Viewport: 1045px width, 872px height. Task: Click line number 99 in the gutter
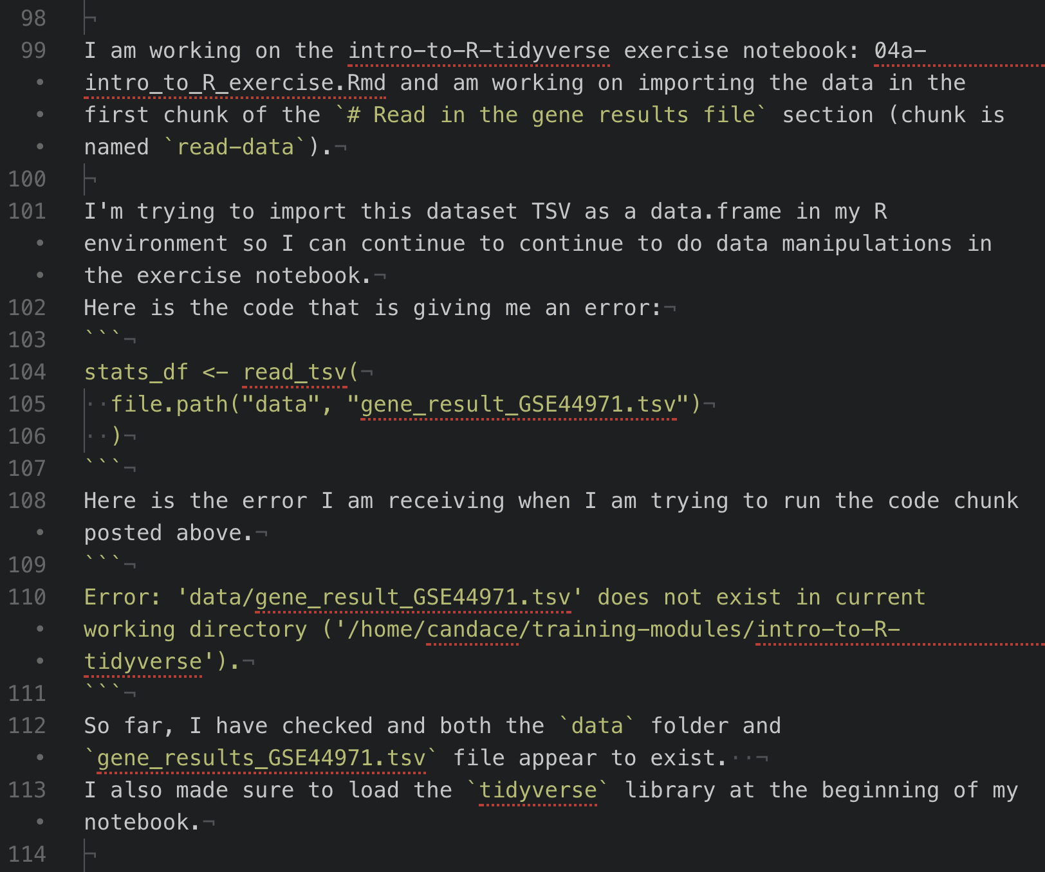click(33, 50)
